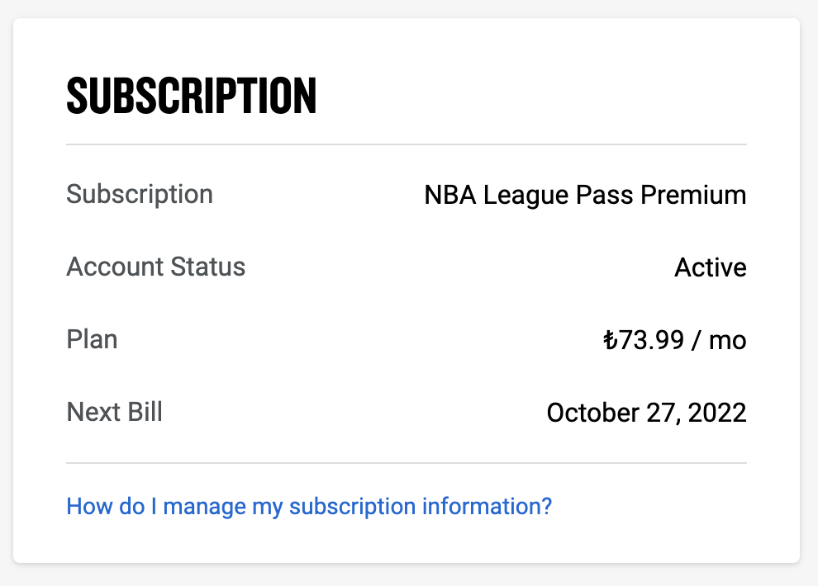Click the year 2022 in next bill date
The image size is (818, 586).
(717, 413)
